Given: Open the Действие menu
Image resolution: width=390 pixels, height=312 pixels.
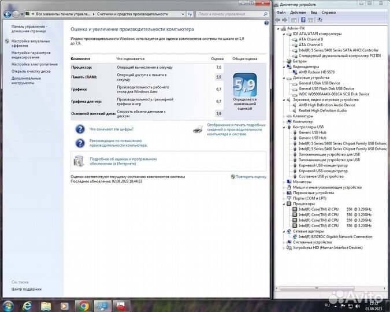Looking at the screenshot, I should 298,13.
